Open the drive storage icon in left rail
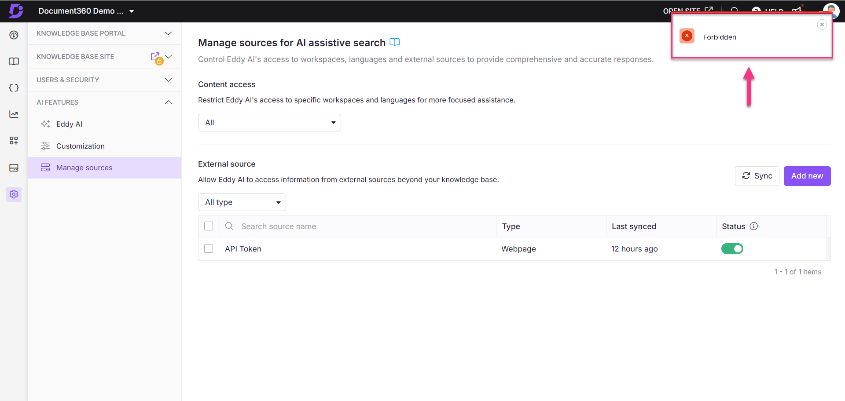 (x=14, y=168)
